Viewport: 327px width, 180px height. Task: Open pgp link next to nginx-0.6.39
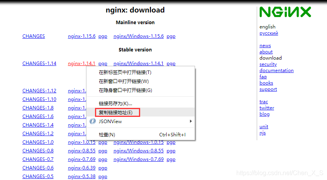coord(103,168)
